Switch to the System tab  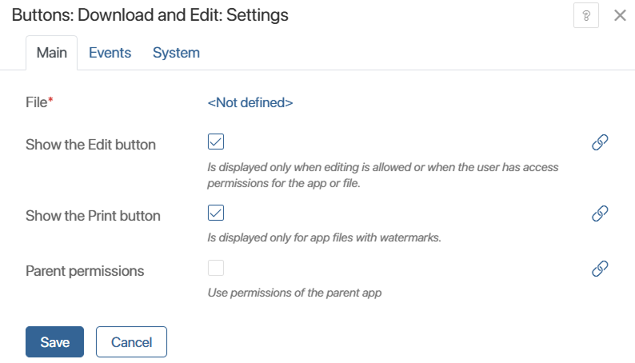pos(176,53)
